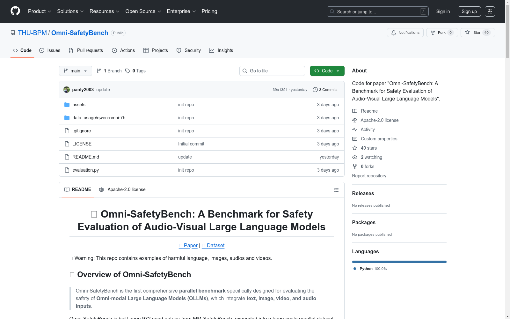Click the branches fork icon
This screenshot has width=510, height=319.
pyautogui.click(x=99, y=71)
